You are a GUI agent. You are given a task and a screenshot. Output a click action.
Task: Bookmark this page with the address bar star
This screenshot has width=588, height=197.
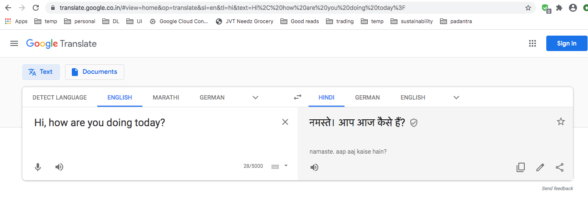tap(528, 8)
